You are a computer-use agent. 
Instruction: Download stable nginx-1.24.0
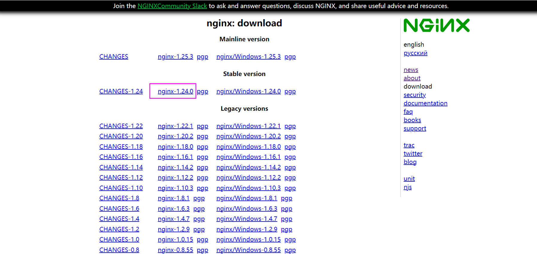(x=175, y=91)
